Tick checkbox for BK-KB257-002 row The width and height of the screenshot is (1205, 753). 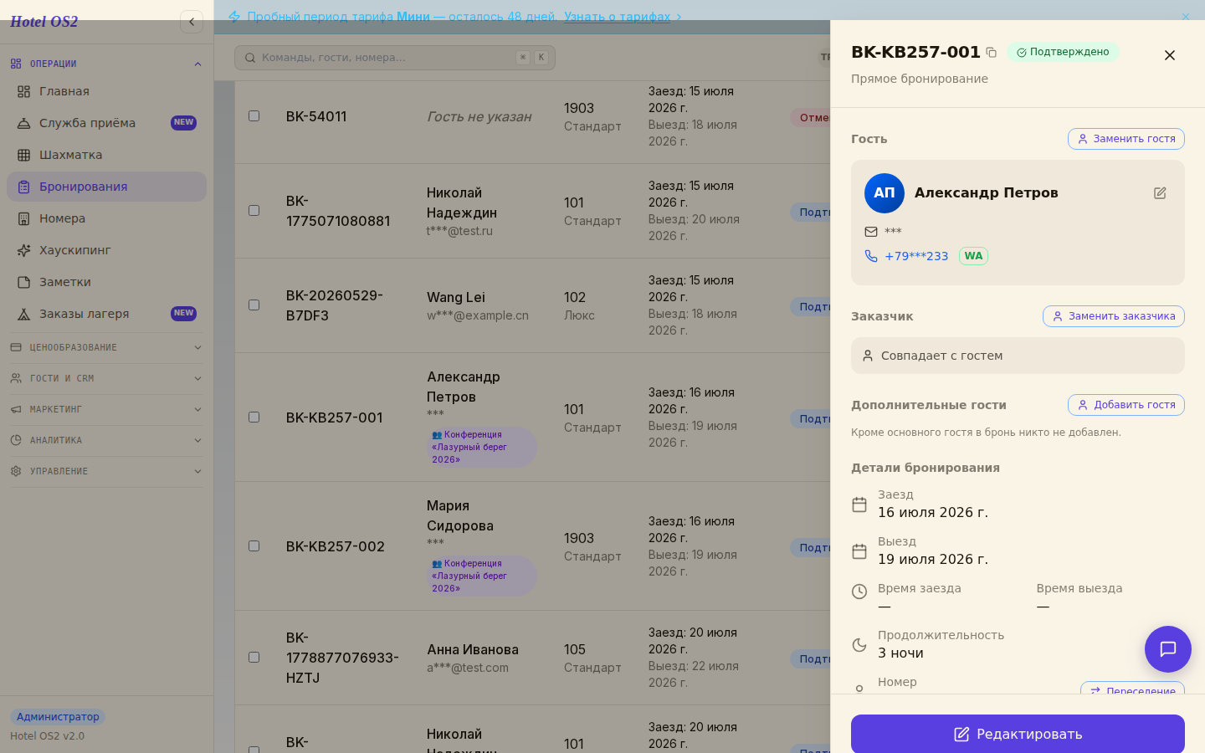pyautogui.click(x=254, y=546)
